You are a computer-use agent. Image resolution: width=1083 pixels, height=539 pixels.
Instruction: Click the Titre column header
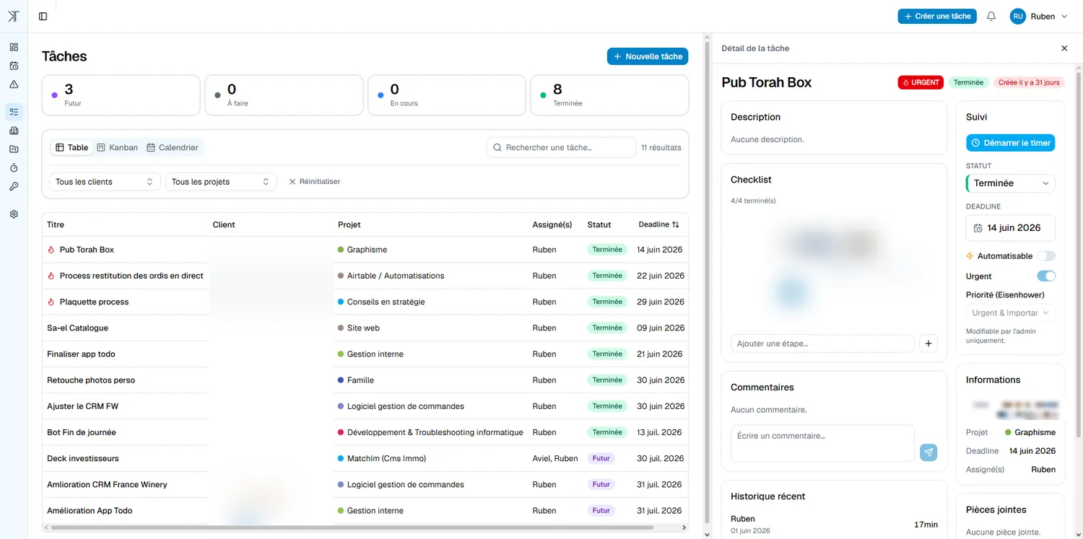coord(56,224)
